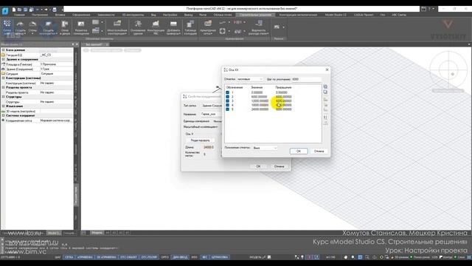Toggle ШАГ mode in status bar

coord(58,257)
